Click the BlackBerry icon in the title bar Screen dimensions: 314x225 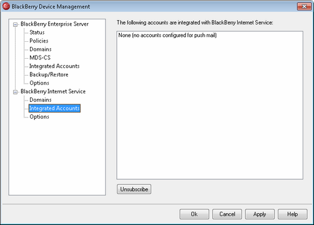[6, 6]
